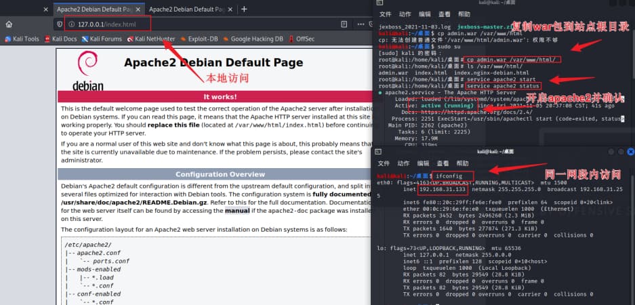635x305 pixels.
Task: Open the Google Hacking DB bookmark
Action: (x=253, y=39)
